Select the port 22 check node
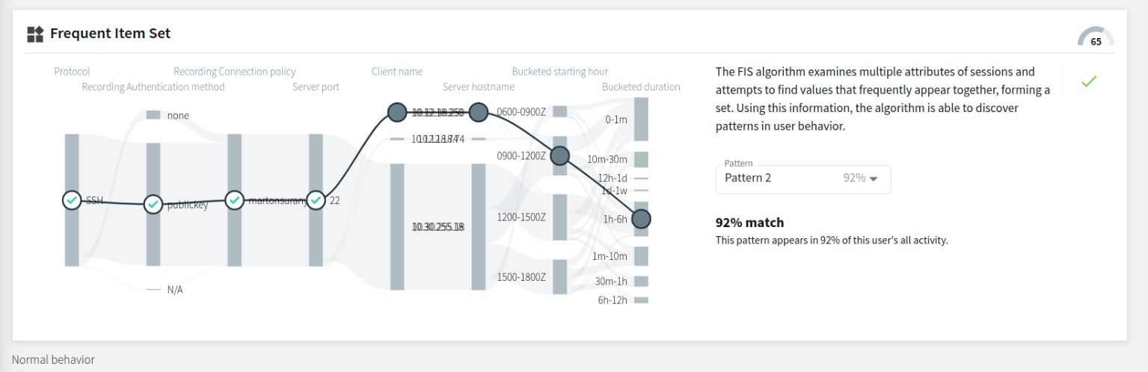The width and height of the screenshot is (1148, 372). point(316,200)
